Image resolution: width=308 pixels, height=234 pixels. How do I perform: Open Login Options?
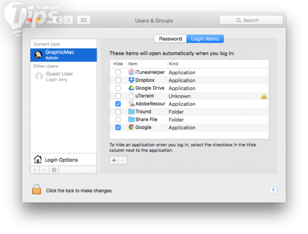pos(63,160)
